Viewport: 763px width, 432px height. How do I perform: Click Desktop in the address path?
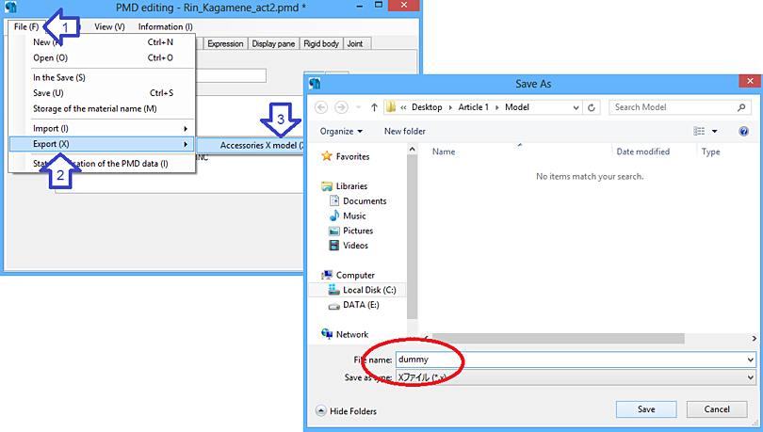(427, 107)
